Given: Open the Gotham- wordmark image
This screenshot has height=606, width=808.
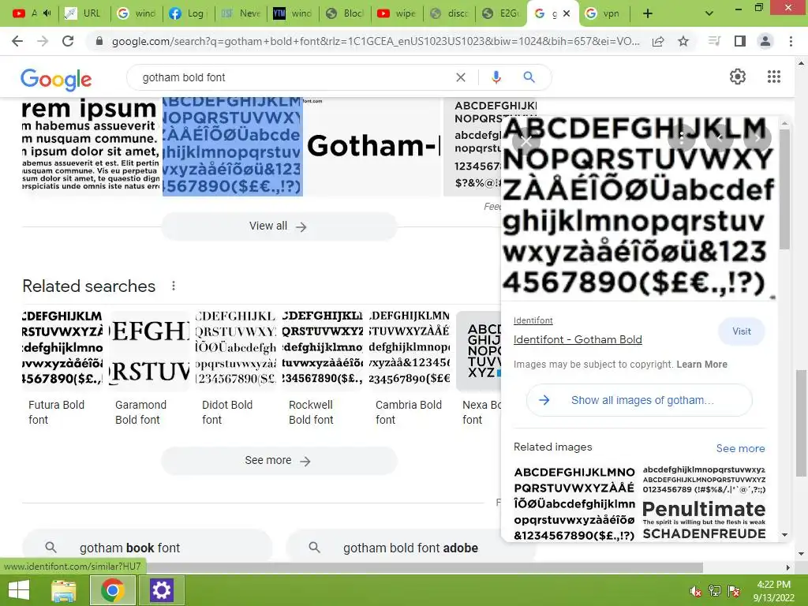Looking at the screenshot, I should tap(373, 146).
